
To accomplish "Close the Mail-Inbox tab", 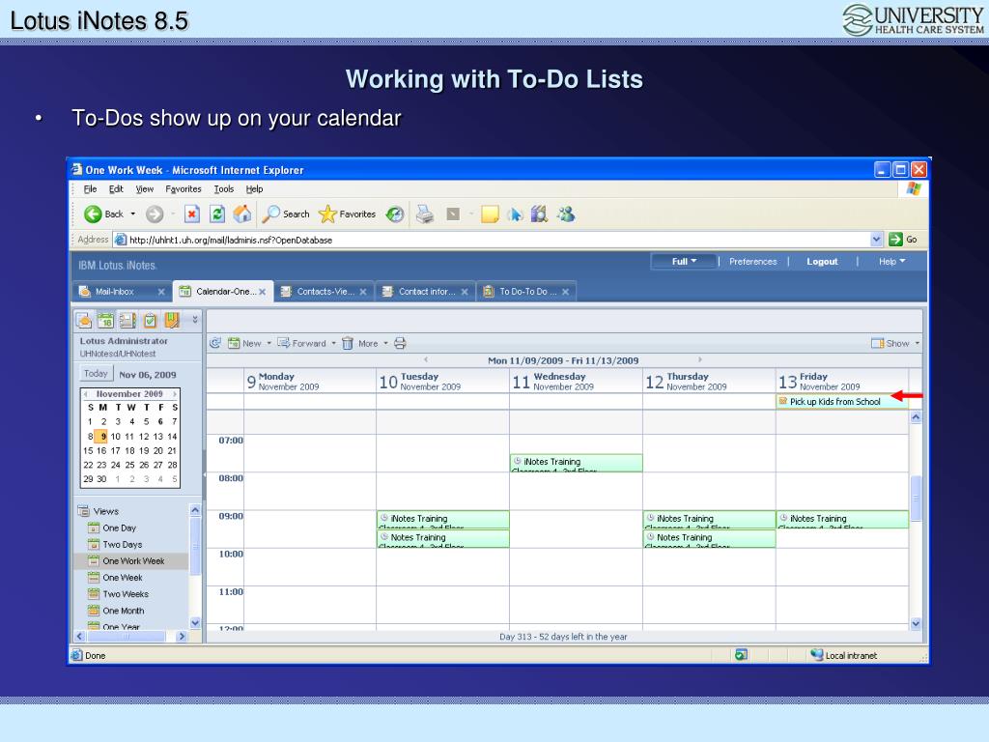I will 161,292.
